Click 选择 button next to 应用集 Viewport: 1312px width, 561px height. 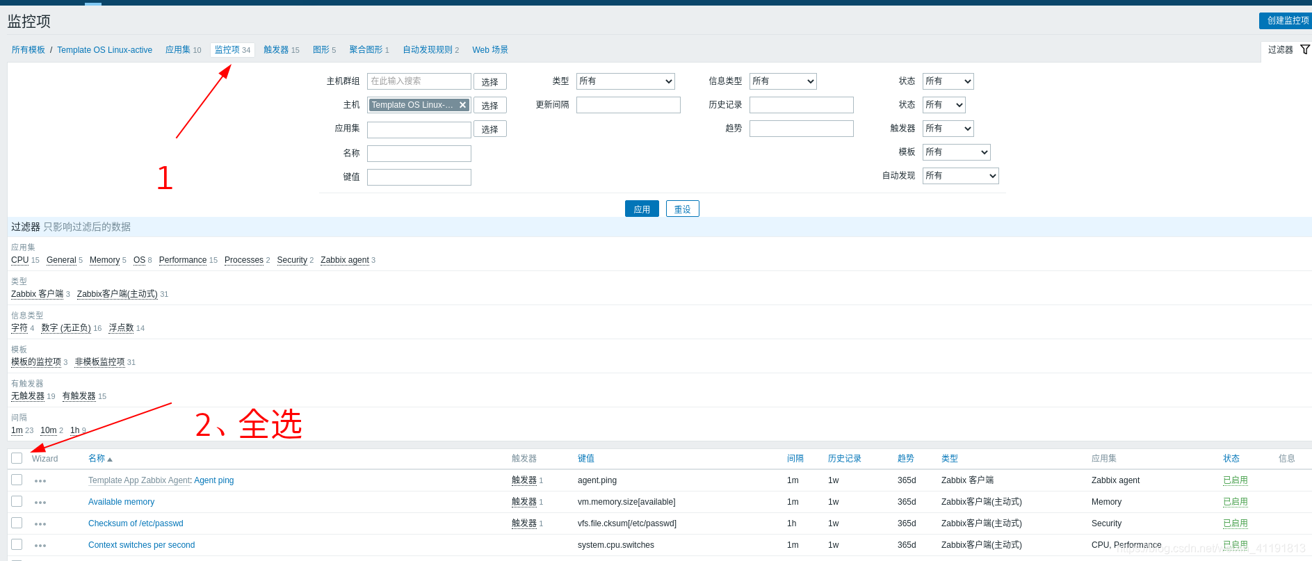(490, 129)
